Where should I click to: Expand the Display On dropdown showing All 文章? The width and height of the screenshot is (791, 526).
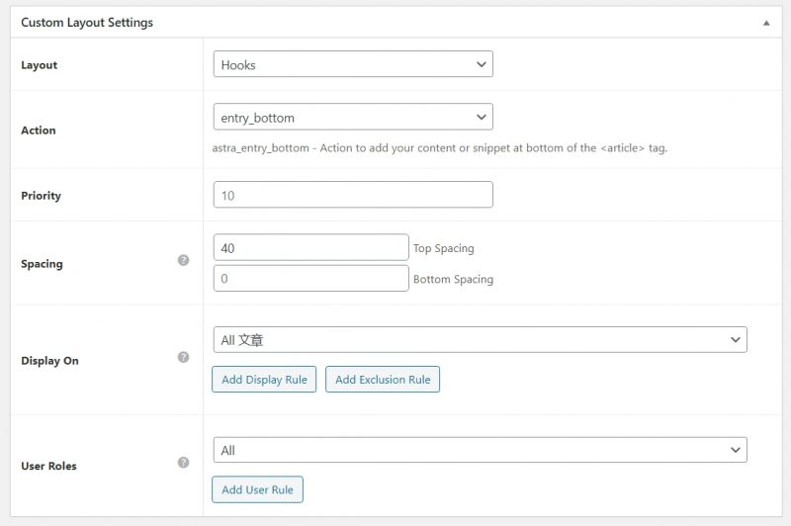tap(480, 340)
